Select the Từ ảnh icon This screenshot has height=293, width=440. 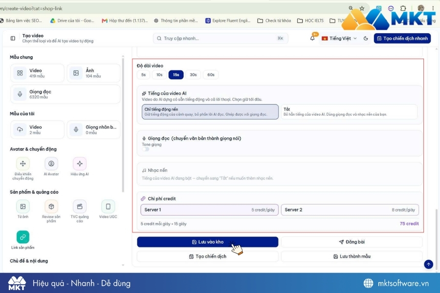(x=22, y=207)
